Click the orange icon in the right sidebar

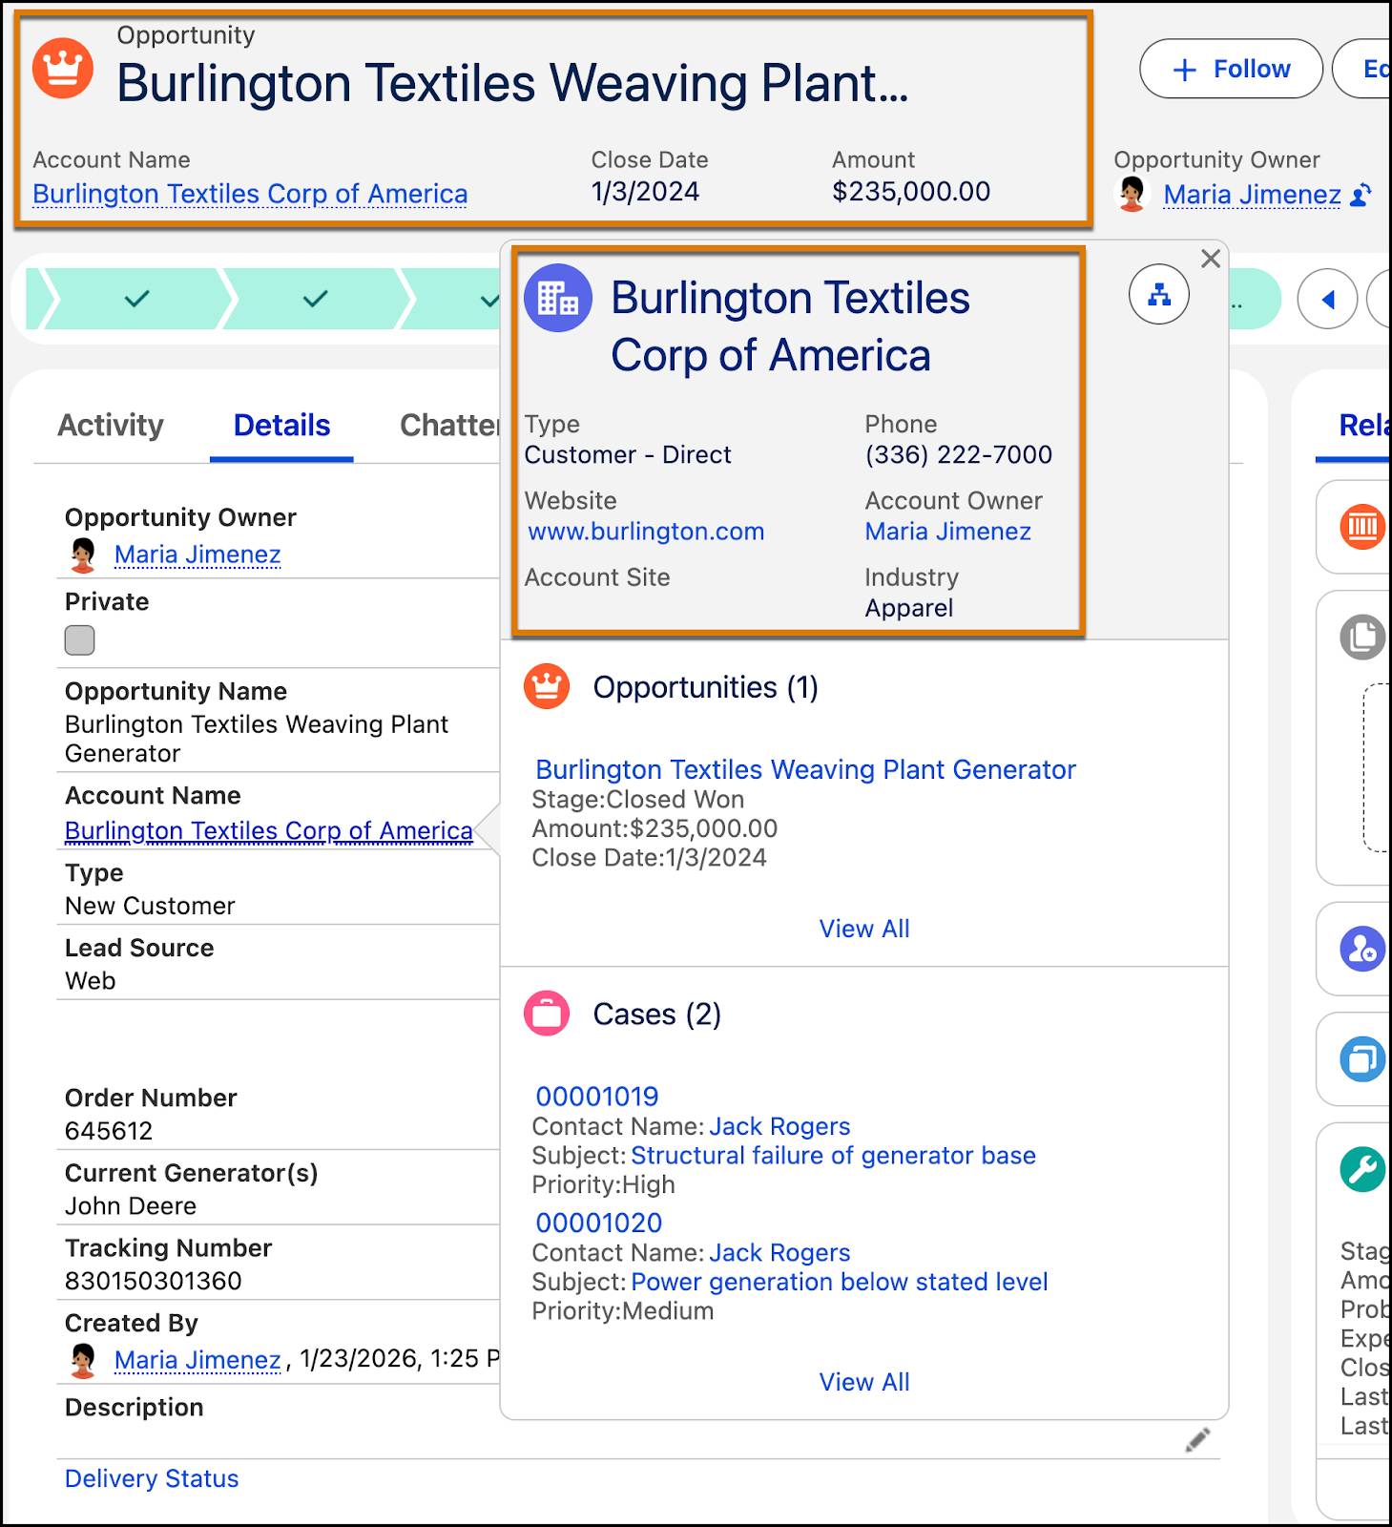click(x=1362, y=527)
